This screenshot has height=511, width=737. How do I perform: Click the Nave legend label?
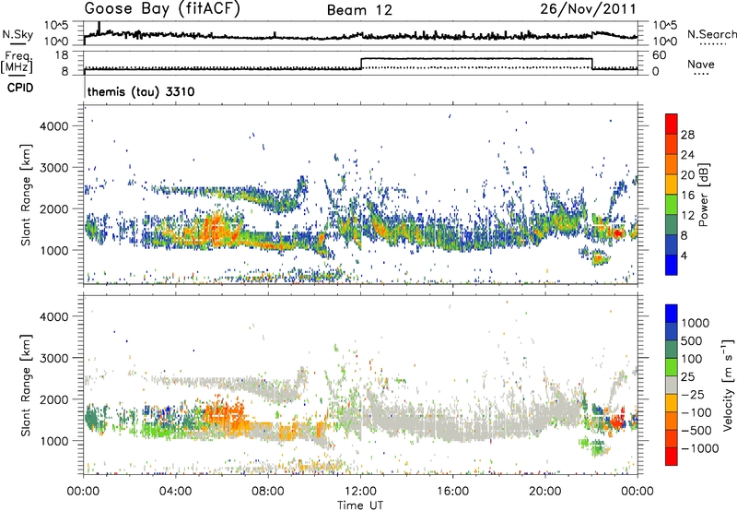(x=701, y=64)
